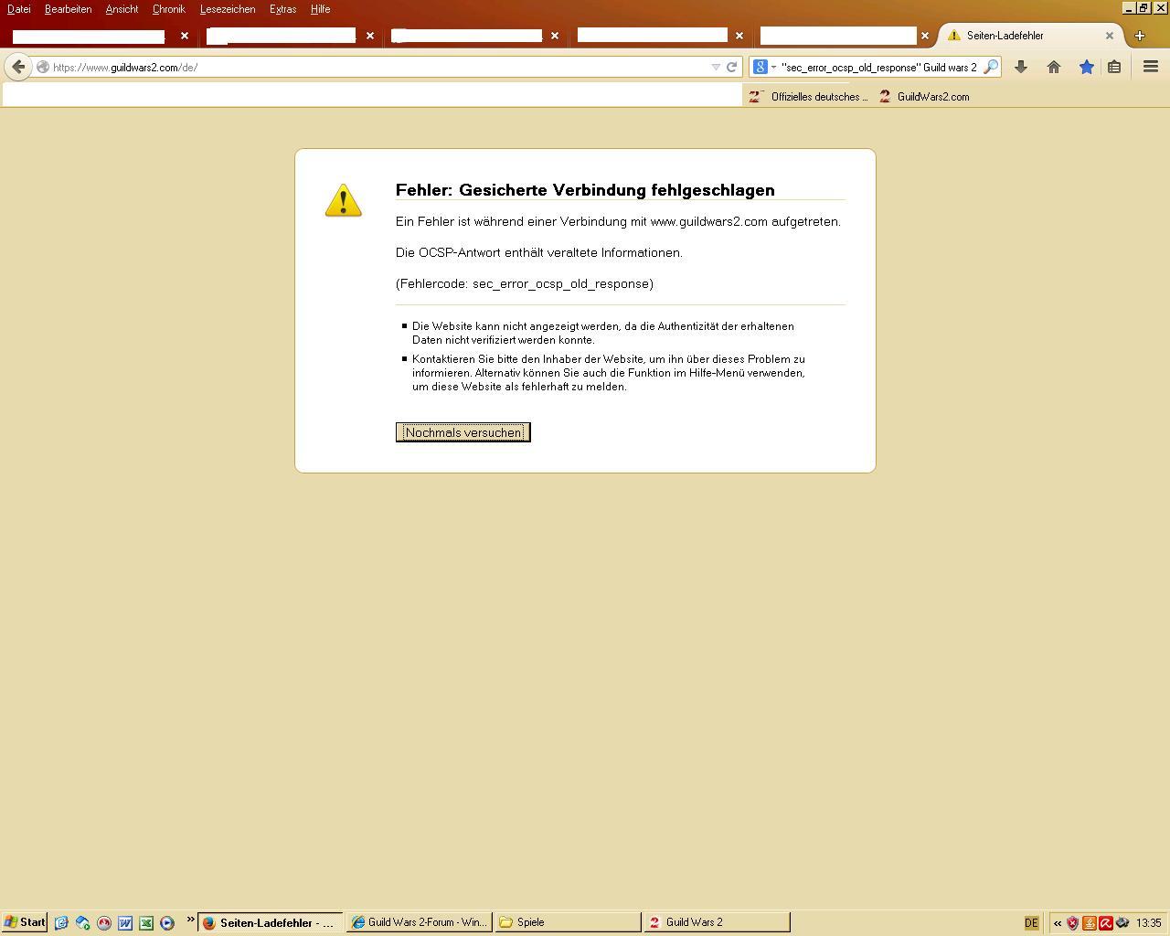
Task: Click the magnifier search icon in the search box
Action: point(990,67)
